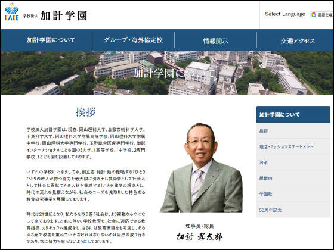Open the 加計学園について navigation menu
Viewport: 334px width, 250px height.
point(51,40)
